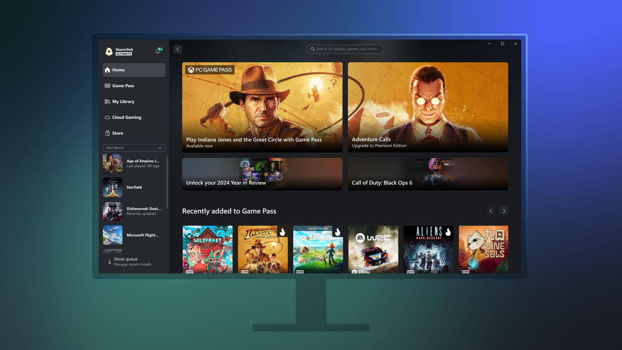Click the Home navigation icon
The image size is (622, 350).
(x=108, y=70)
